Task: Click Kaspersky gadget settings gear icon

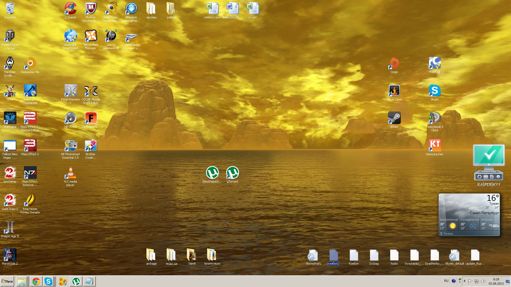Action: click(498, 177)
